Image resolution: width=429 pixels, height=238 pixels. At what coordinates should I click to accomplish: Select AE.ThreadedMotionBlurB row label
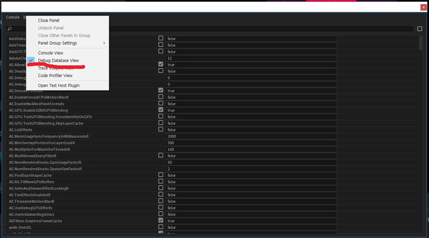point(32,201)
